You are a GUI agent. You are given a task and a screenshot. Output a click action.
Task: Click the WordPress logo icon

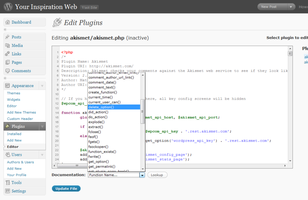(8, 6)
